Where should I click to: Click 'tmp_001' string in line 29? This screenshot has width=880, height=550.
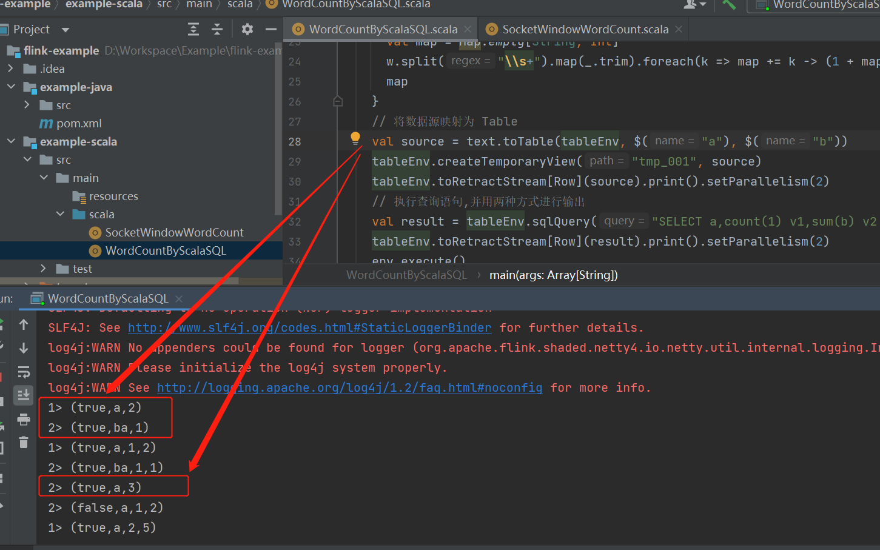(664, 161)
